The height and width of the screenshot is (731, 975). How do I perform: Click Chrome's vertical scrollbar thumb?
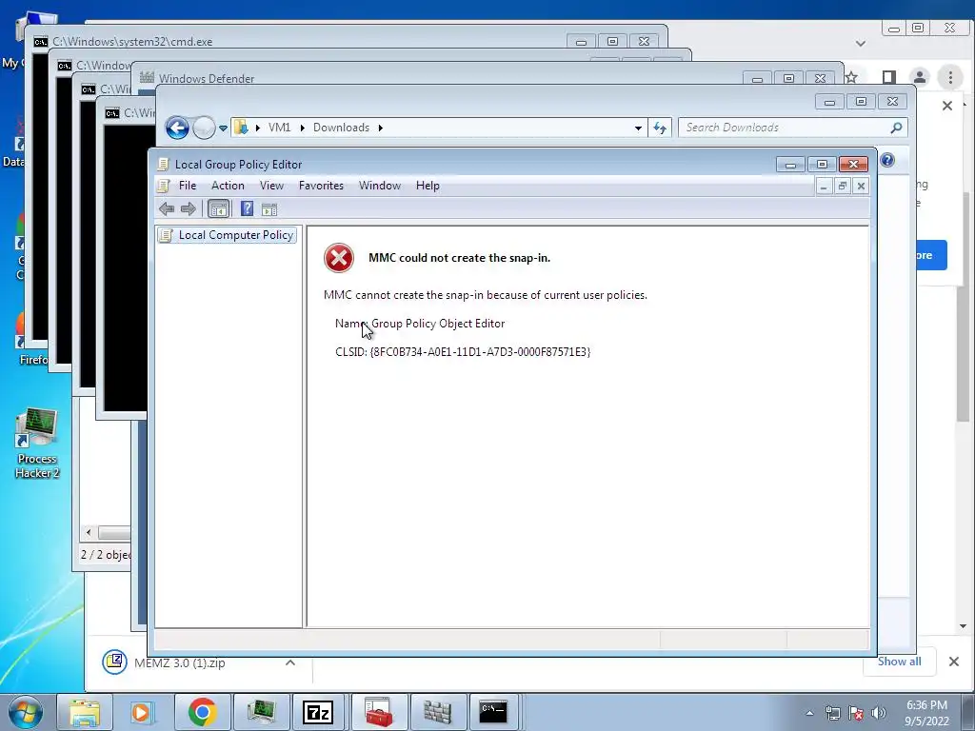pos(964,307)
